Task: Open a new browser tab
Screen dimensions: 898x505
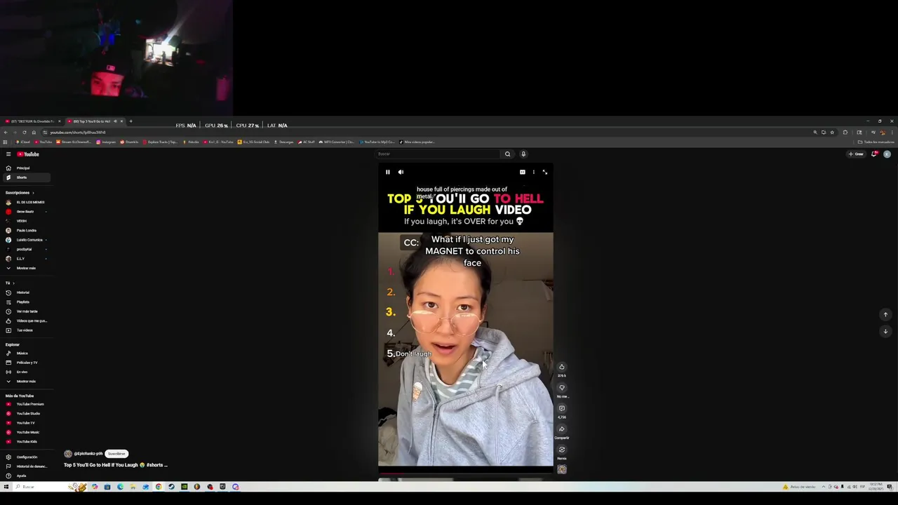Action: pos(130,121)
